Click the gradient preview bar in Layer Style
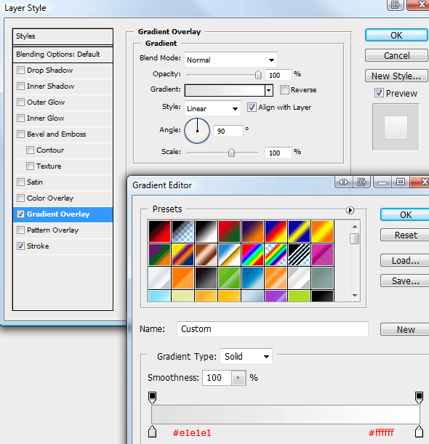 (225, 91)
